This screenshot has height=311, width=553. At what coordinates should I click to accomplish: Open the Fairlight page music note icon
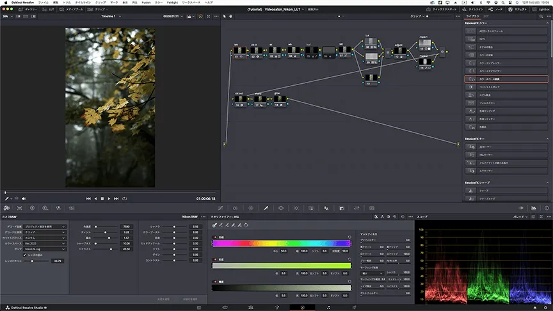[328, 307]
